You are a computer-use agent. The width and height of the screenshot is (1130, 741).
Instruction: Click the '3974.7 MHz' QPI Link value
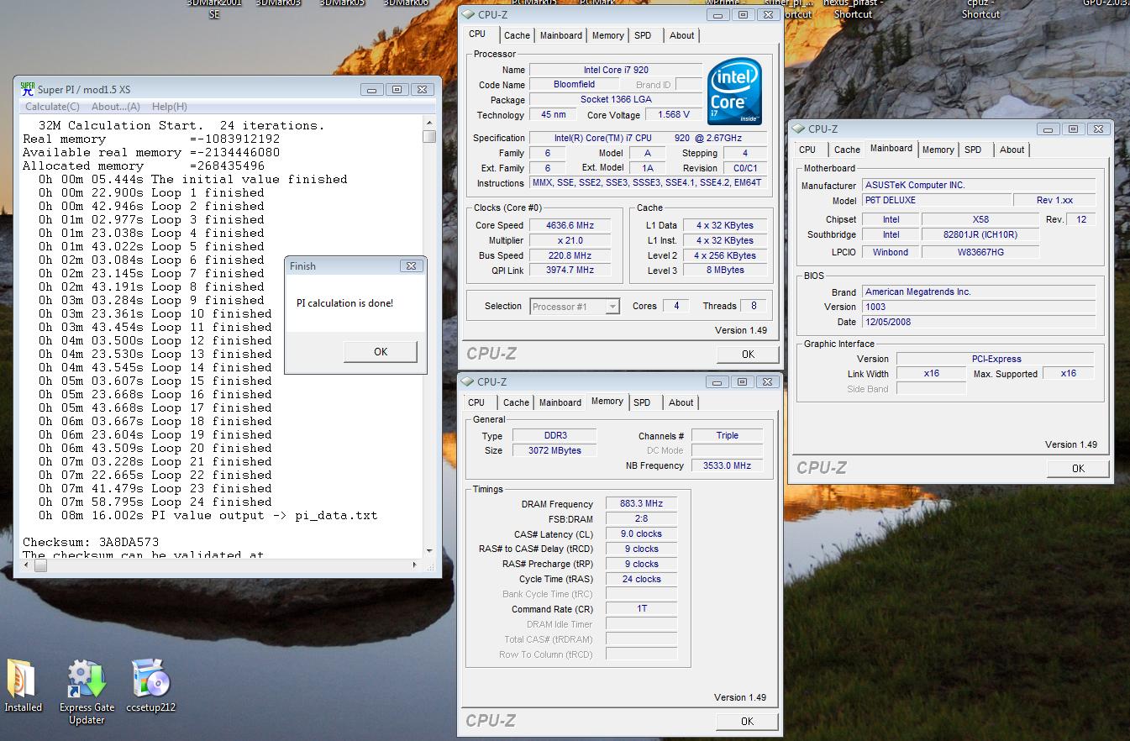tap(570, 271)
